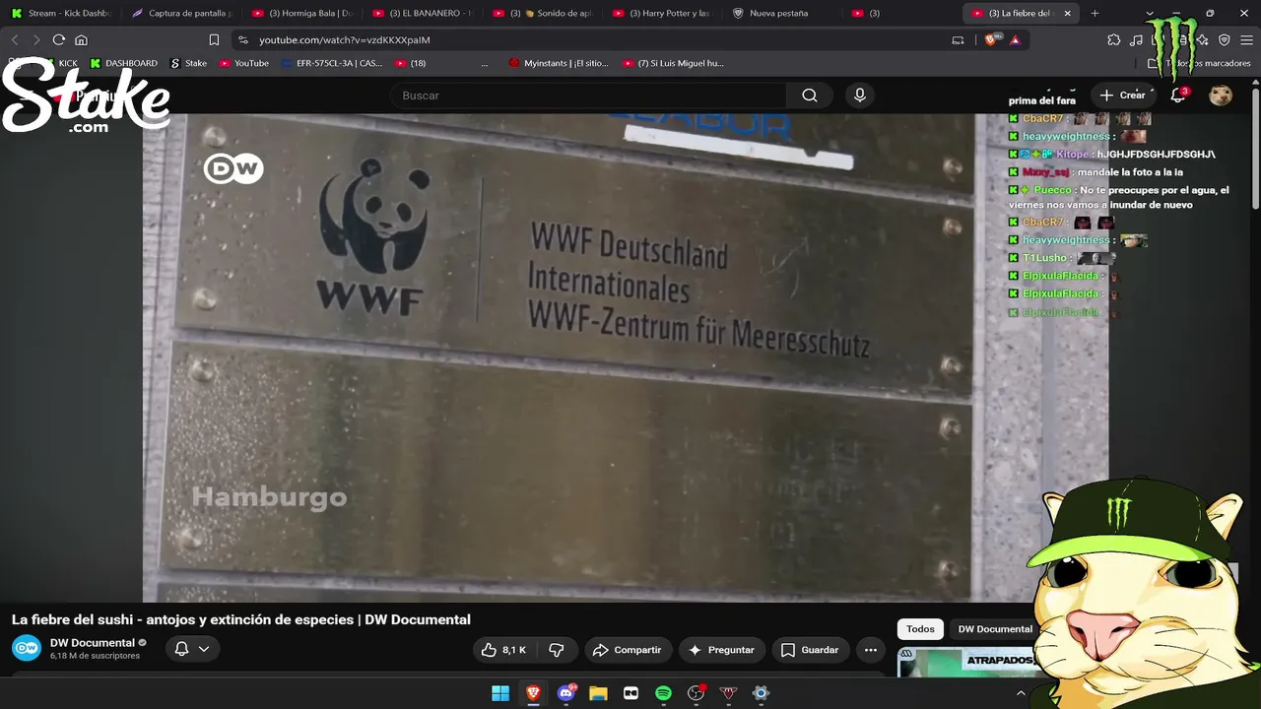
Task: Navigate back with the back arrow
Action: 15,39
